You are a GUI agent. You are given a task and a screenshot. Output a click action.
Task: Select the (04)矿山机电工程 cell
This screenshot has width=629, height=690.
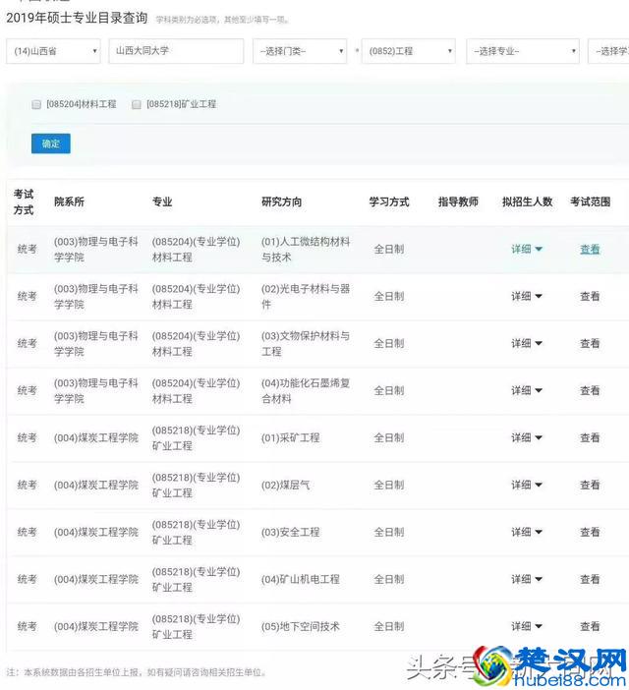tap(301, 579)
